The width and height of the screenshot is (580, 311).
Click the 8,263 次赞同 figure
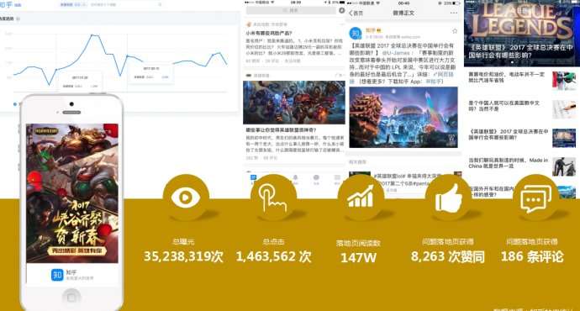448,256
